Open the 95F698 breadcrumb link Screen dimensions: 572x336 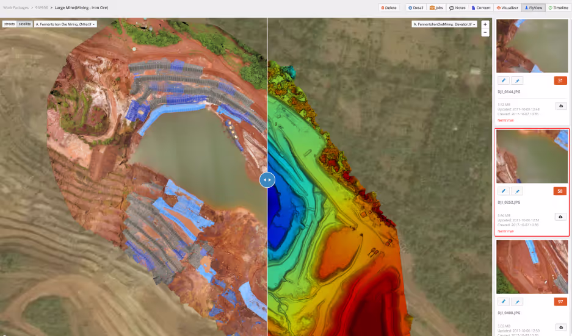(x=42, y=8)
